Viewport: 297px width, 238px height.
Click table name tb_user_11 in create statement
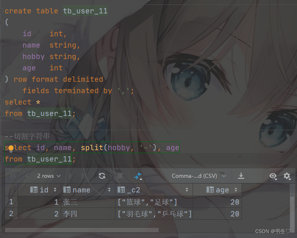(x=85, y=11)
